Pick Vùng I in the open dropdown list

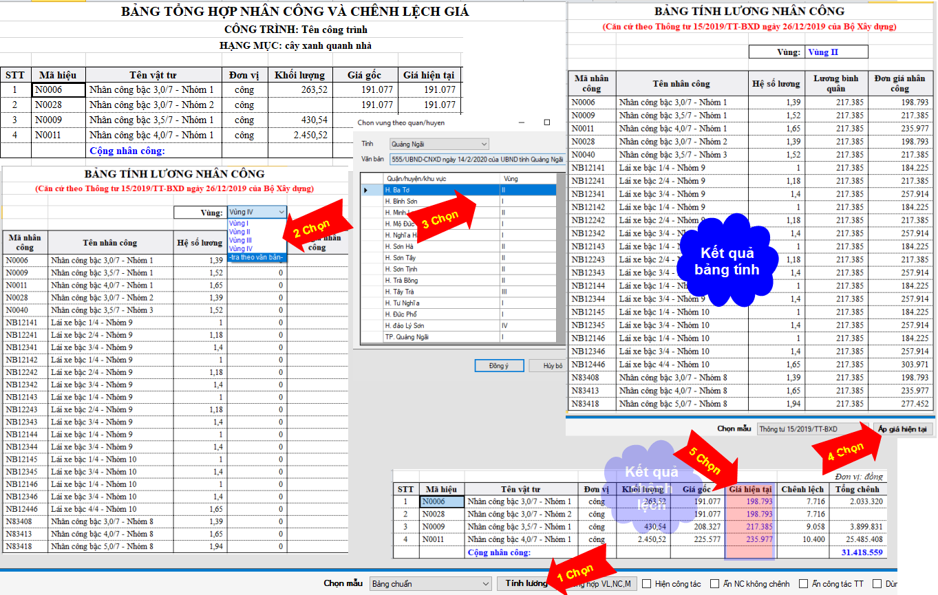[239, 224]
